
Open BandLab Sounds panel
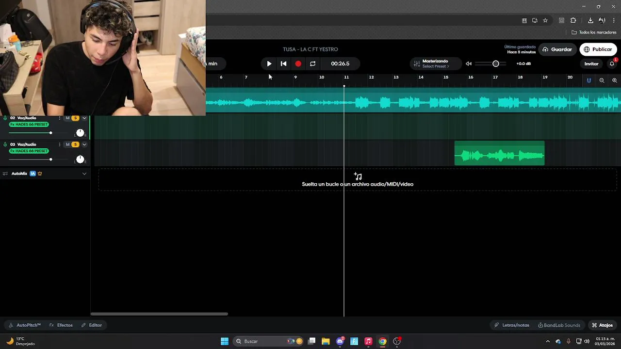click(x=559, y=325)
